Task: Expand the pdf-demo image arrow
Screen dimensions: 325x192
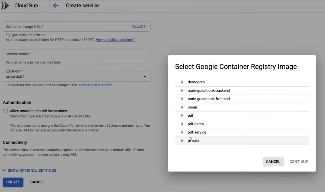Action: click(182, 124)
